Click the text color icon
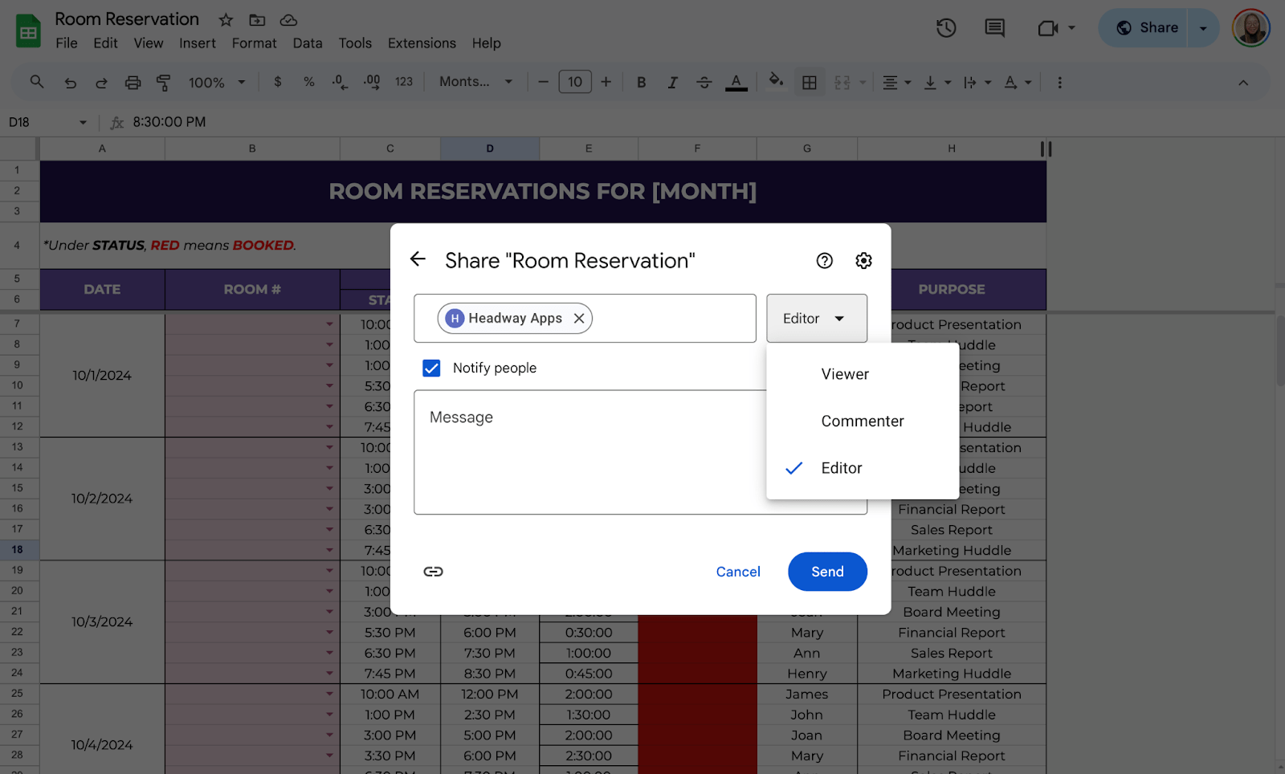Screen dimensions: 1285x774 coord(736,82)
